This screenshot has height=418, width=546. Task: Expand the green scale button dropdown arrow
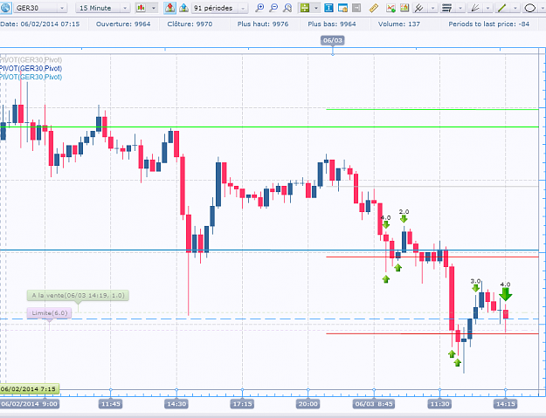point(316,8)
